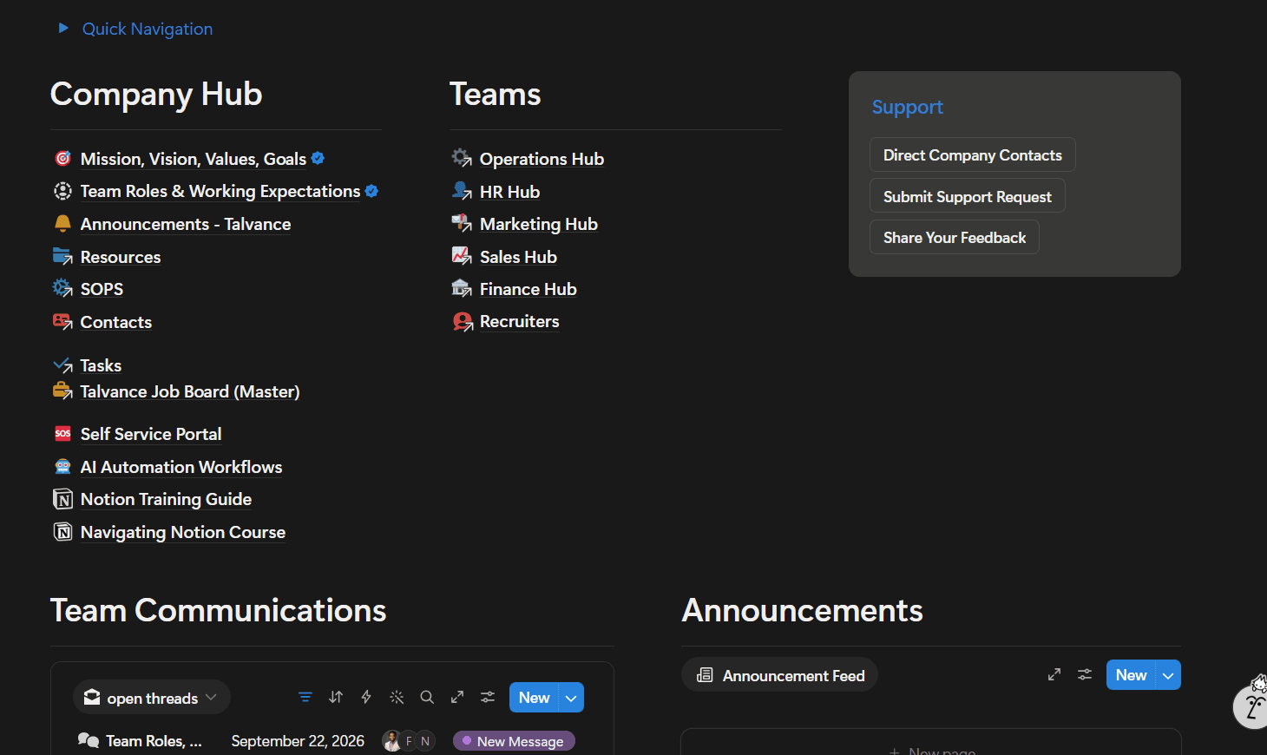Image resolution: width=1267 pixels, height=755 pixels.
Task: Open the Recruiters page
Action: pos(520,321)
